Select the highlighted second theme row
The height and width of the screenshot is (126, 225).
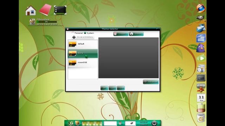point(83,54)
